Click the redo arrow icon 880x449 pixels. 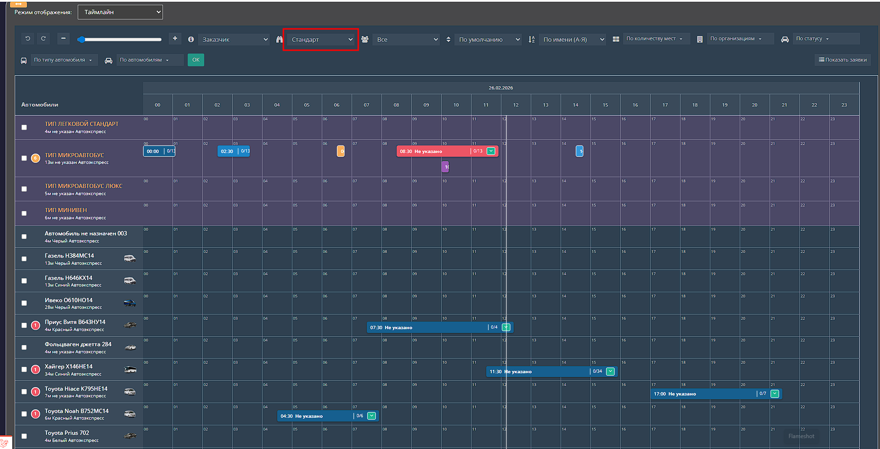click(x=43, y=39)
